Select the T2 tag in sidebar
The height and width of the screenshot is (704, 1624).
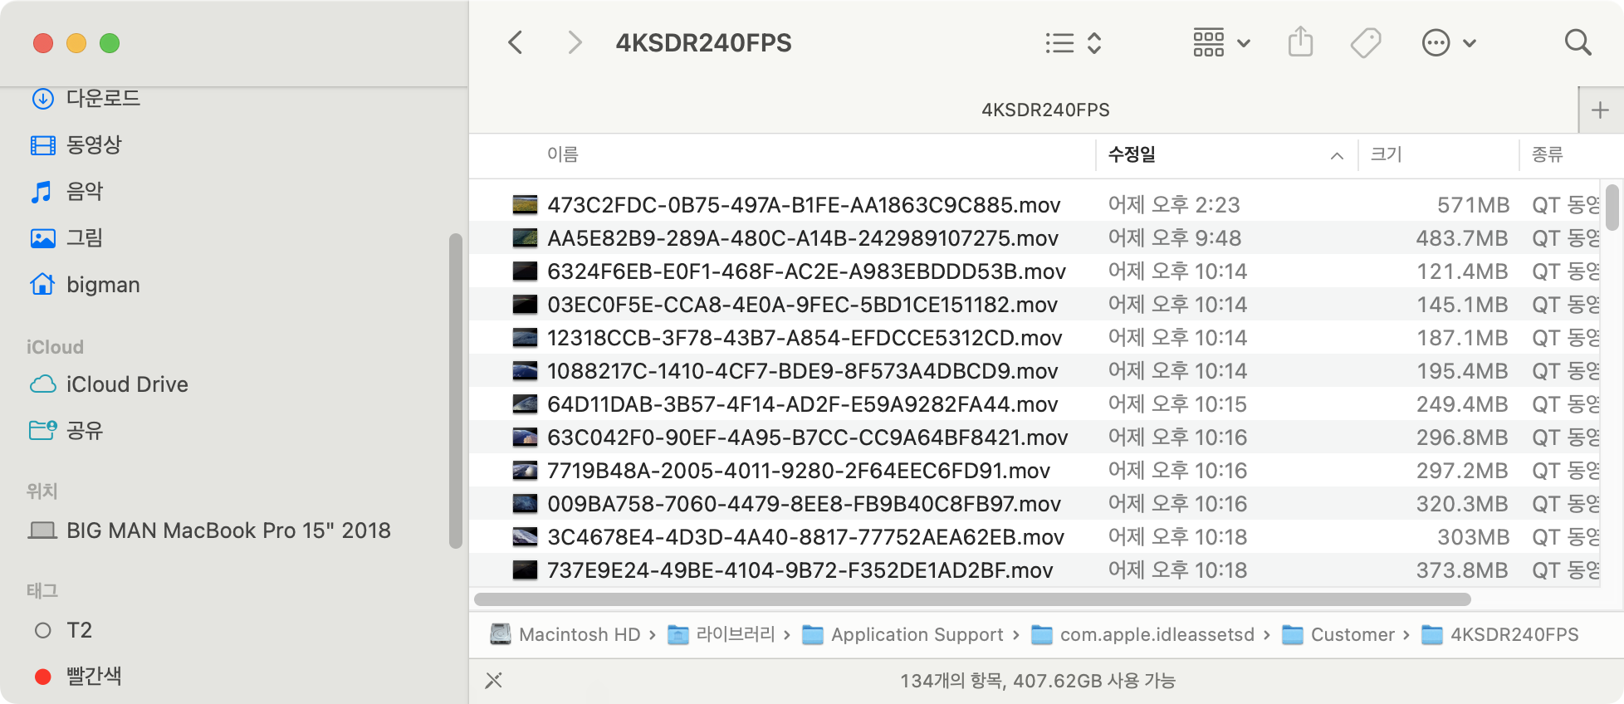coord(79,630)
